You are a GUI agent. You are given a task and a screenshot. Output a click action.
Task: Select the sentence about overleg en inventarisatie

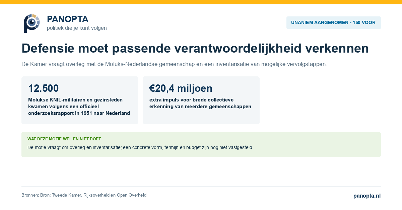(140, 147)
